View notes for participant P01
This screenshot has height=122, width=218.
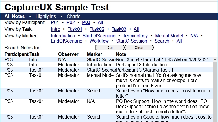pos(55,22)
